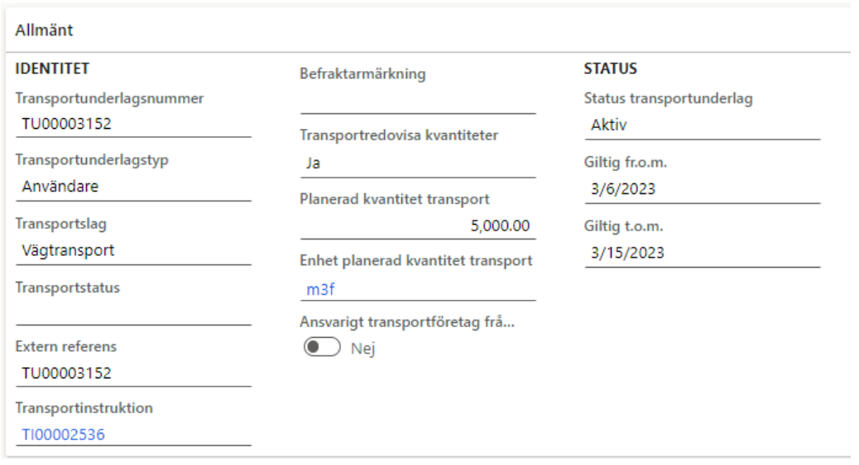Click the Giltig t.o.m. date 3/15/2023
This screenshot has height=465, width=859.
702,254
